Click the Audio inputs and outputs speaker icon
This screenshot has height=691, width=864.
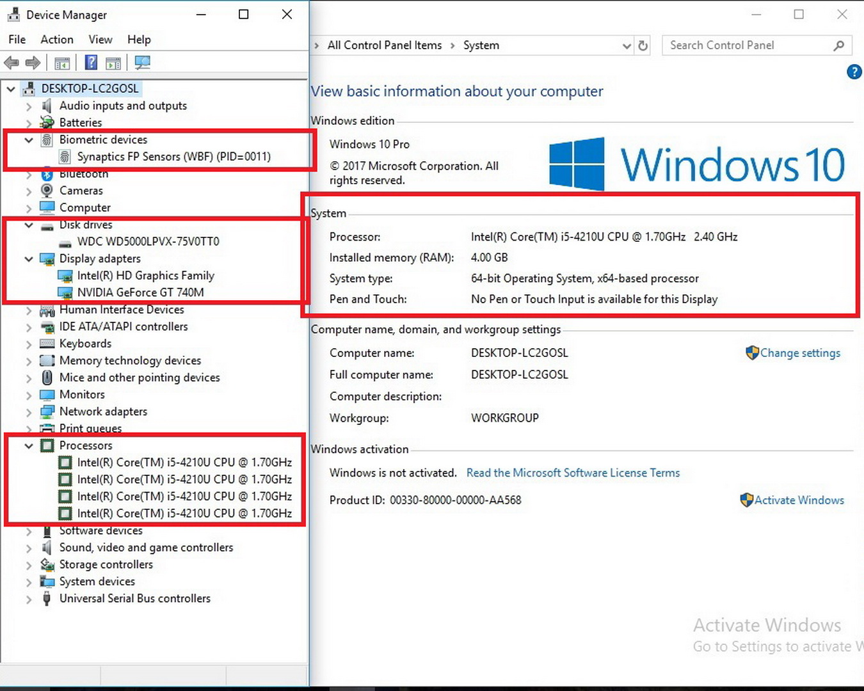click(x=47, y=106)
